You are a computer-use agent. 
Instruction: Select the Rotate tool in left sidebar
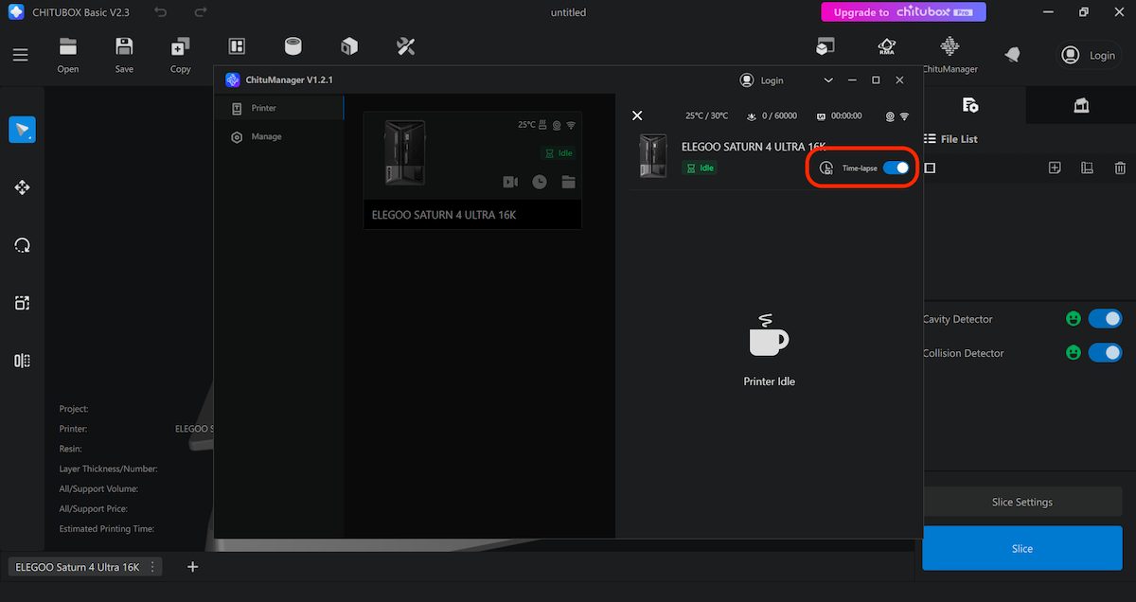coord(23,245)
